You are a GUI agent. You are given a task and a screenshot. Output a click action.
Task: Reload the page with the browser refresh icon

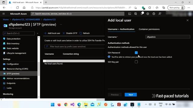click(x=17, y=7)
